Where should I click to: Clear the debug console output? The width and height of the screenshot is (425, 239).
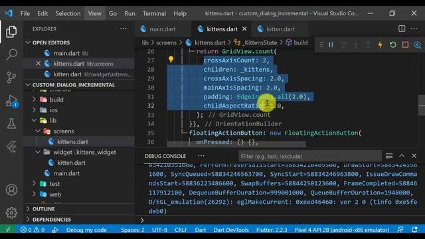click(x=389, y=156)
